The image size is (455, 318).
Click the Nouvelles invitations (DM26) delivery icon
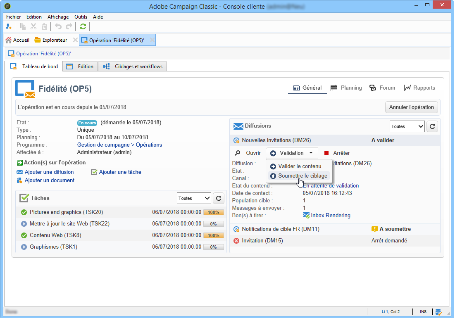coord(236,140)
